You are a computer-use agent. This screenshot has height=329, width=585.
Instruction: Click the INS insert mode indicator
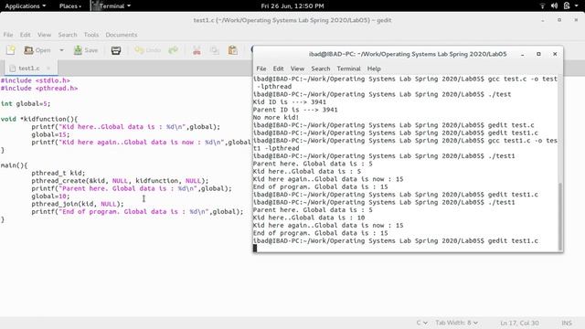(567, 323)
